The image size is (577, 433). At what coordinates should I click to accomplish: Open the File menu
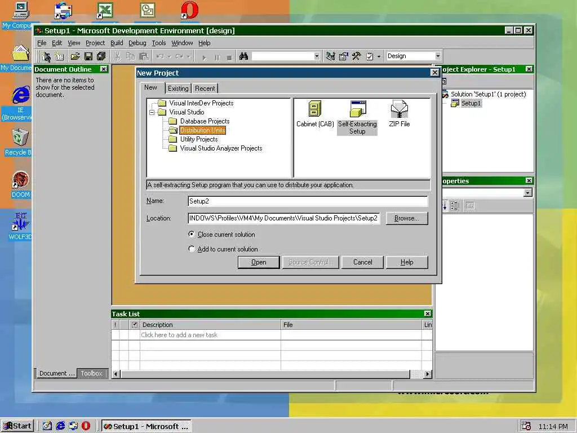(42, 43)
